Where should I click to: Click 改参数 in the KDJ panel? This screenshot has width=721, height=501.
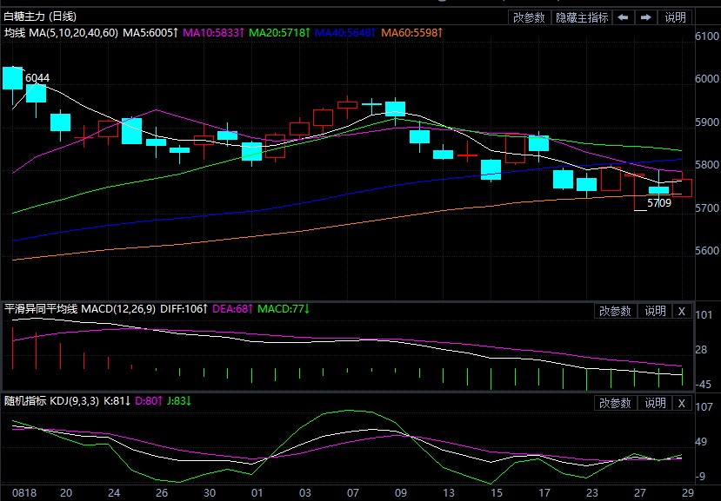[615, 403]
